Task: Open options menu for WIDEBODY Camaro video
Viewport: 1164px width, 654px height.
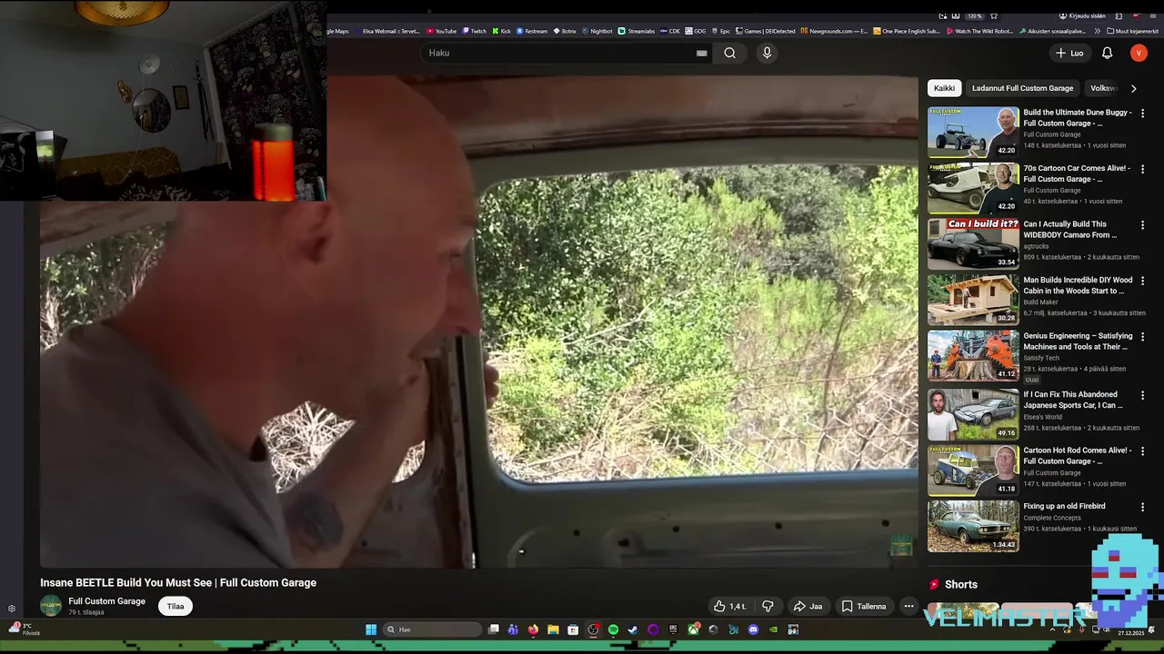Action: tap(1142, 225)
